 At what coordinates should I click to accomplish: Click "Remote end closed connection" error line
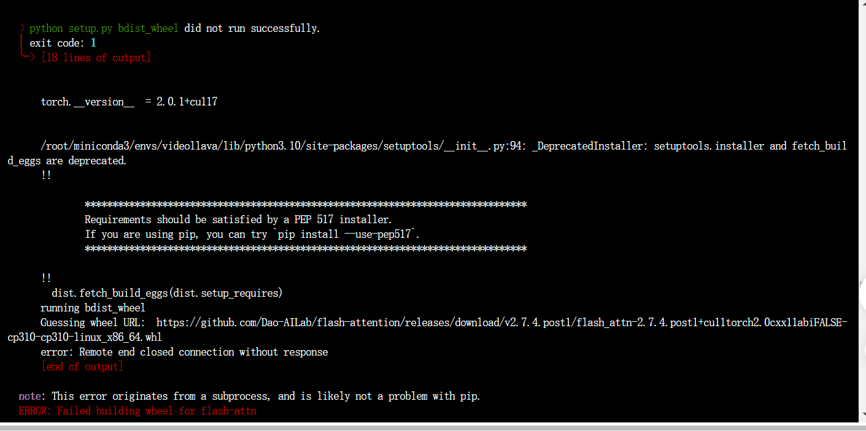[184, 352]
